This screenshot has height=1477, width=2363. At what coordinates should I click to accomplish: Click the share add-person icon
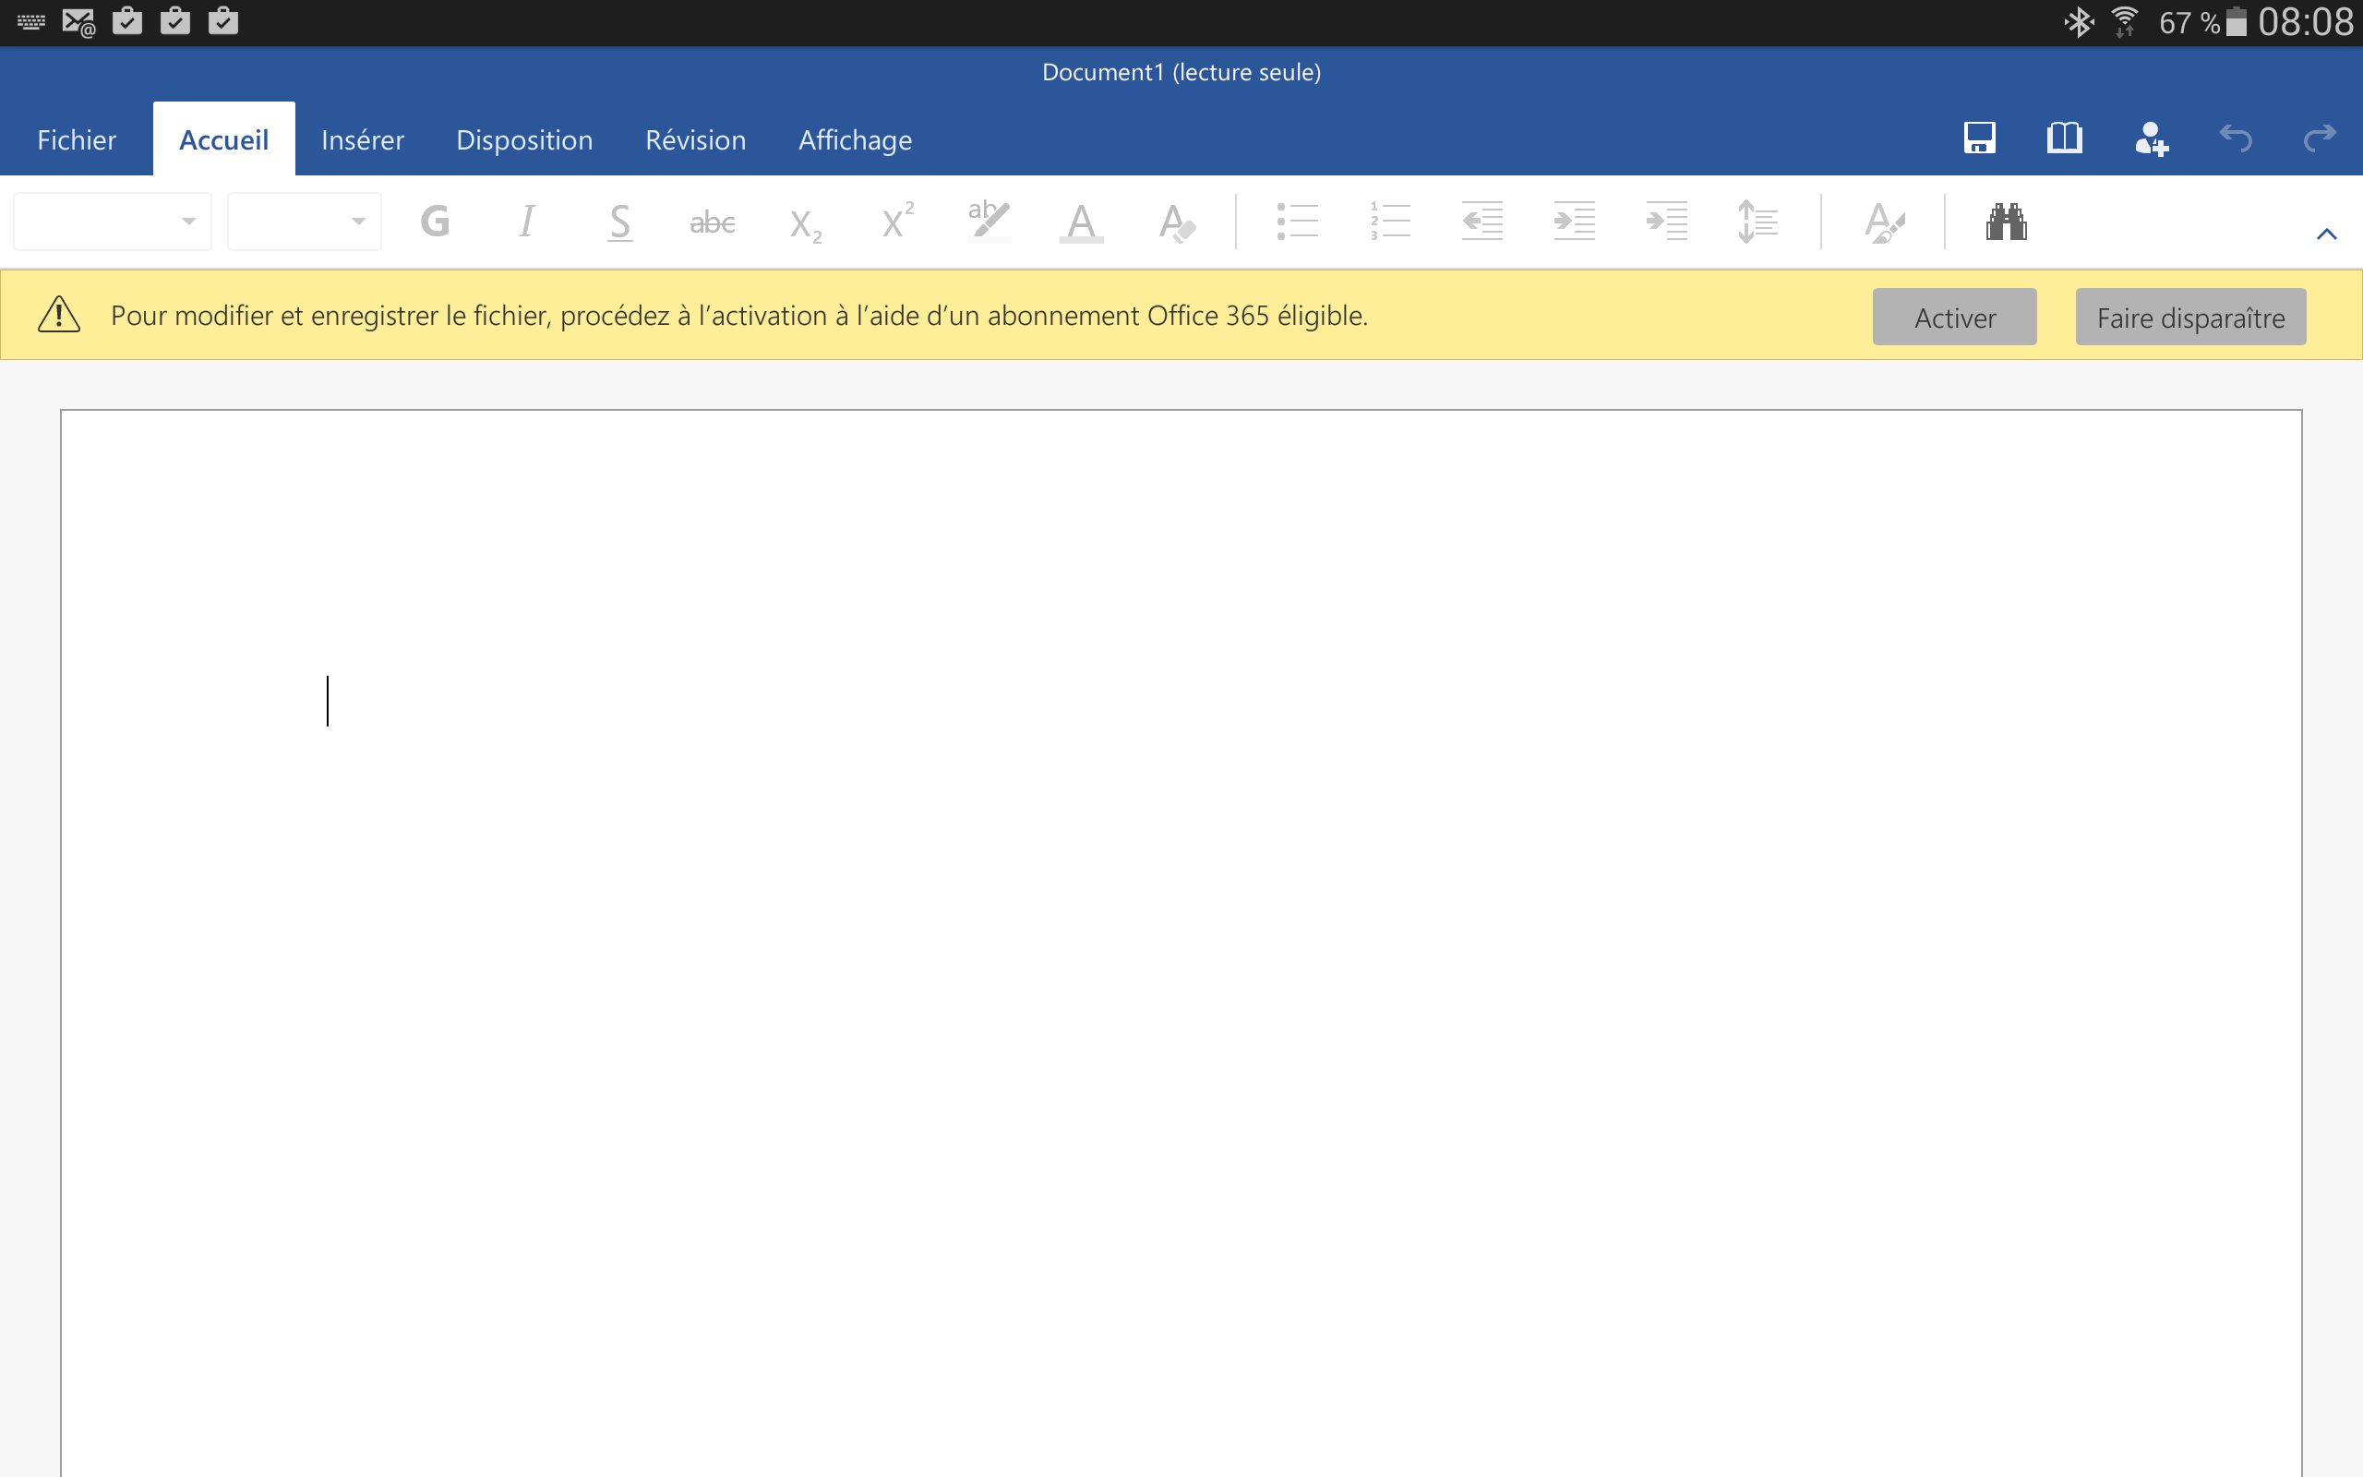coord(2150,139)
